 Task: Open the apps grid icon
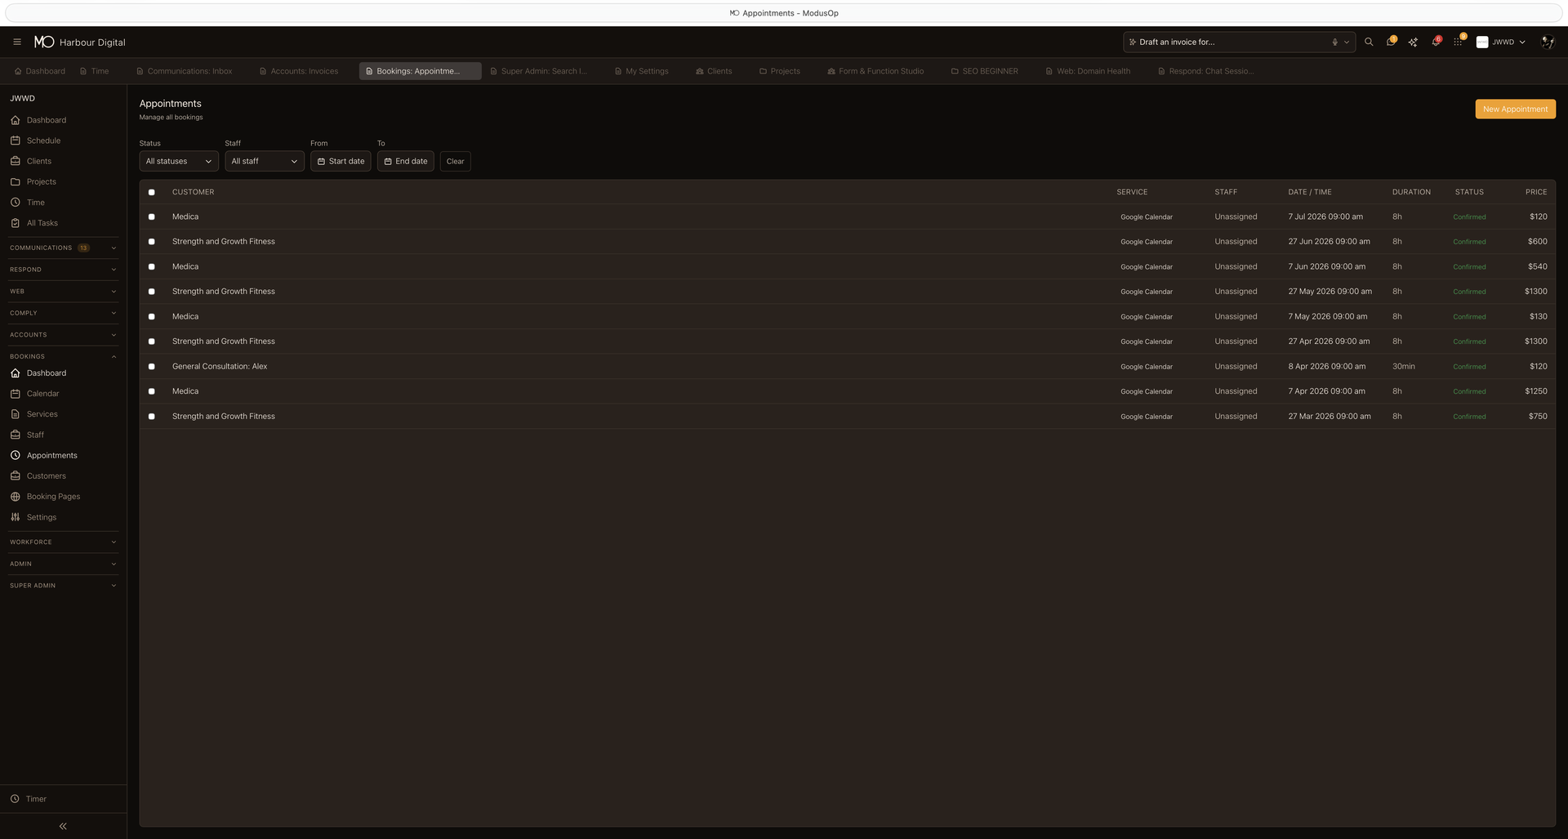[1458, 42]
